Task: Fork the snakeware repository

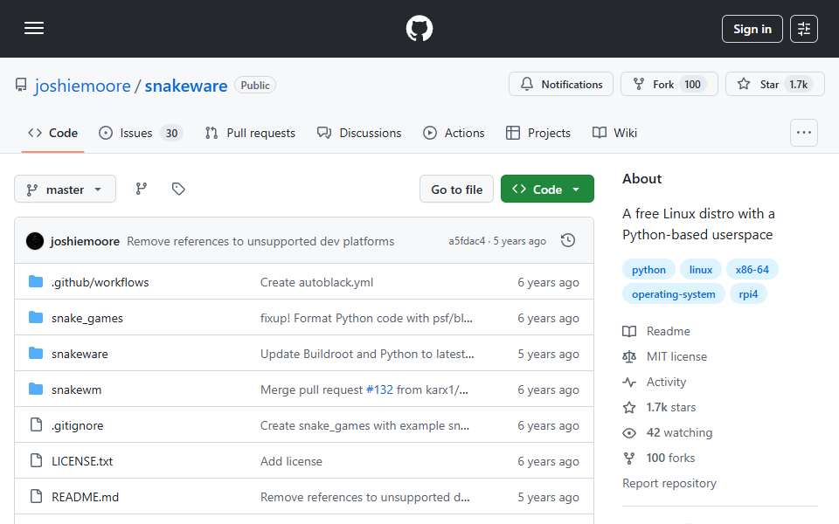Action: pyautogui.click(x=669, y=84)
